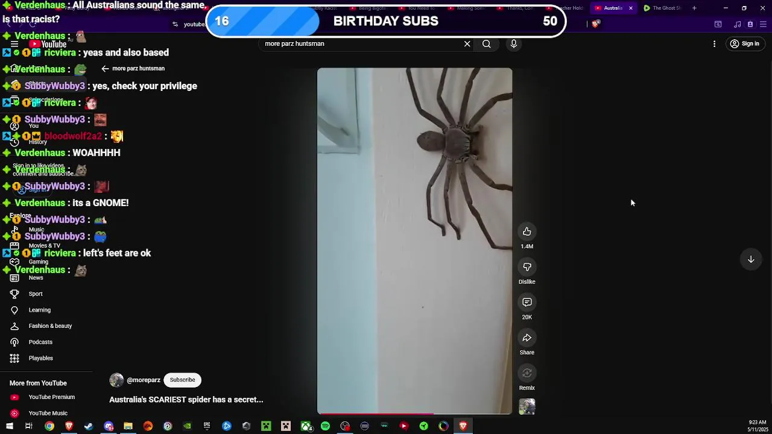The image size is (772, 434).
Task: Click the @moreparz channel avatar
Action: [x=116, y=380]
